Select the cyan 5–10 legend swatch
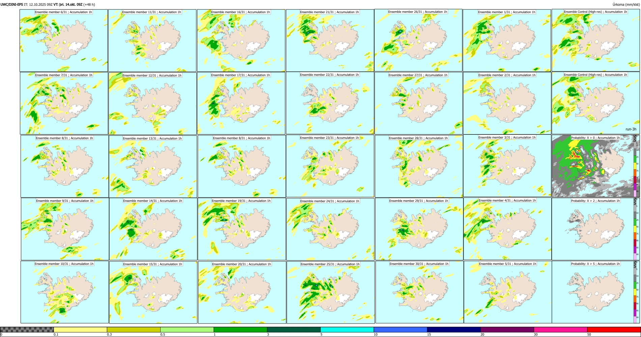 [x=347, y=330]
